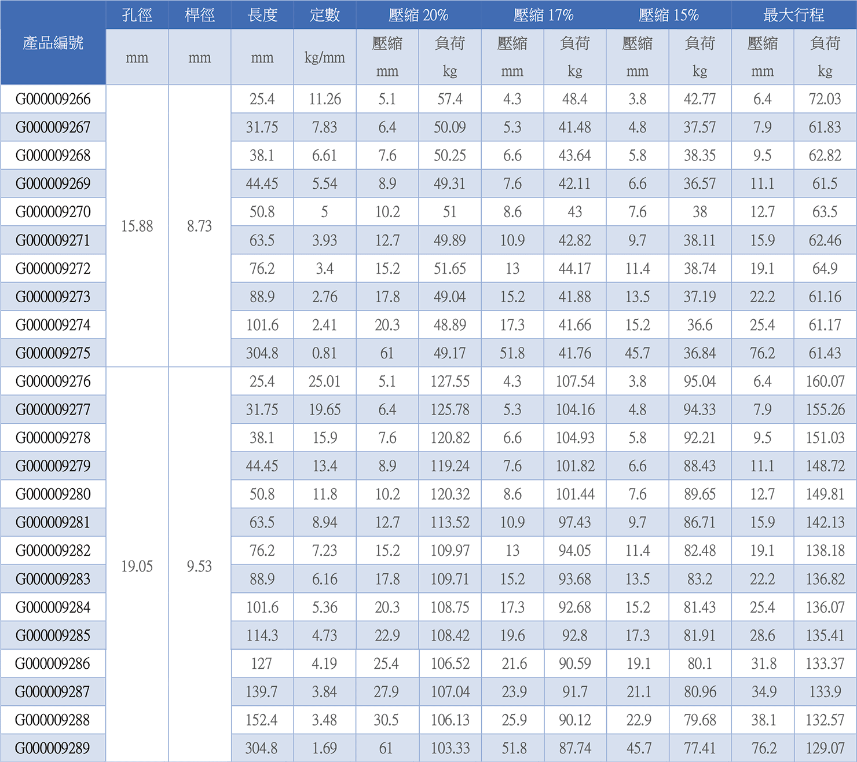The width and height of the screenshot is (857, 762).
Task: Select the 8.73 rod diameter cell
Action: (x=200, y=226)
